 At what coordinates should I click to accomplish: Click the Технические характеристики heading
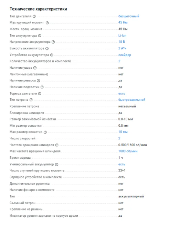(38, 9)
